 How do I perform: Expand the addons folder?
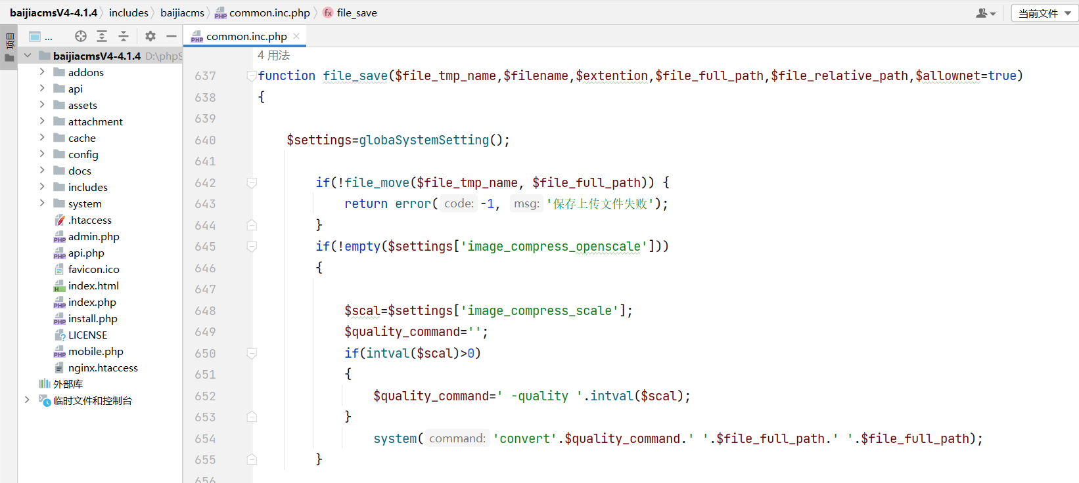[42, 72]
